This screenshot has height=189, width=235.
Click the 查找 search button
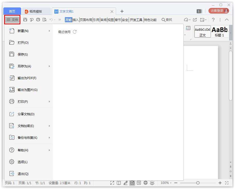(167, 20)
